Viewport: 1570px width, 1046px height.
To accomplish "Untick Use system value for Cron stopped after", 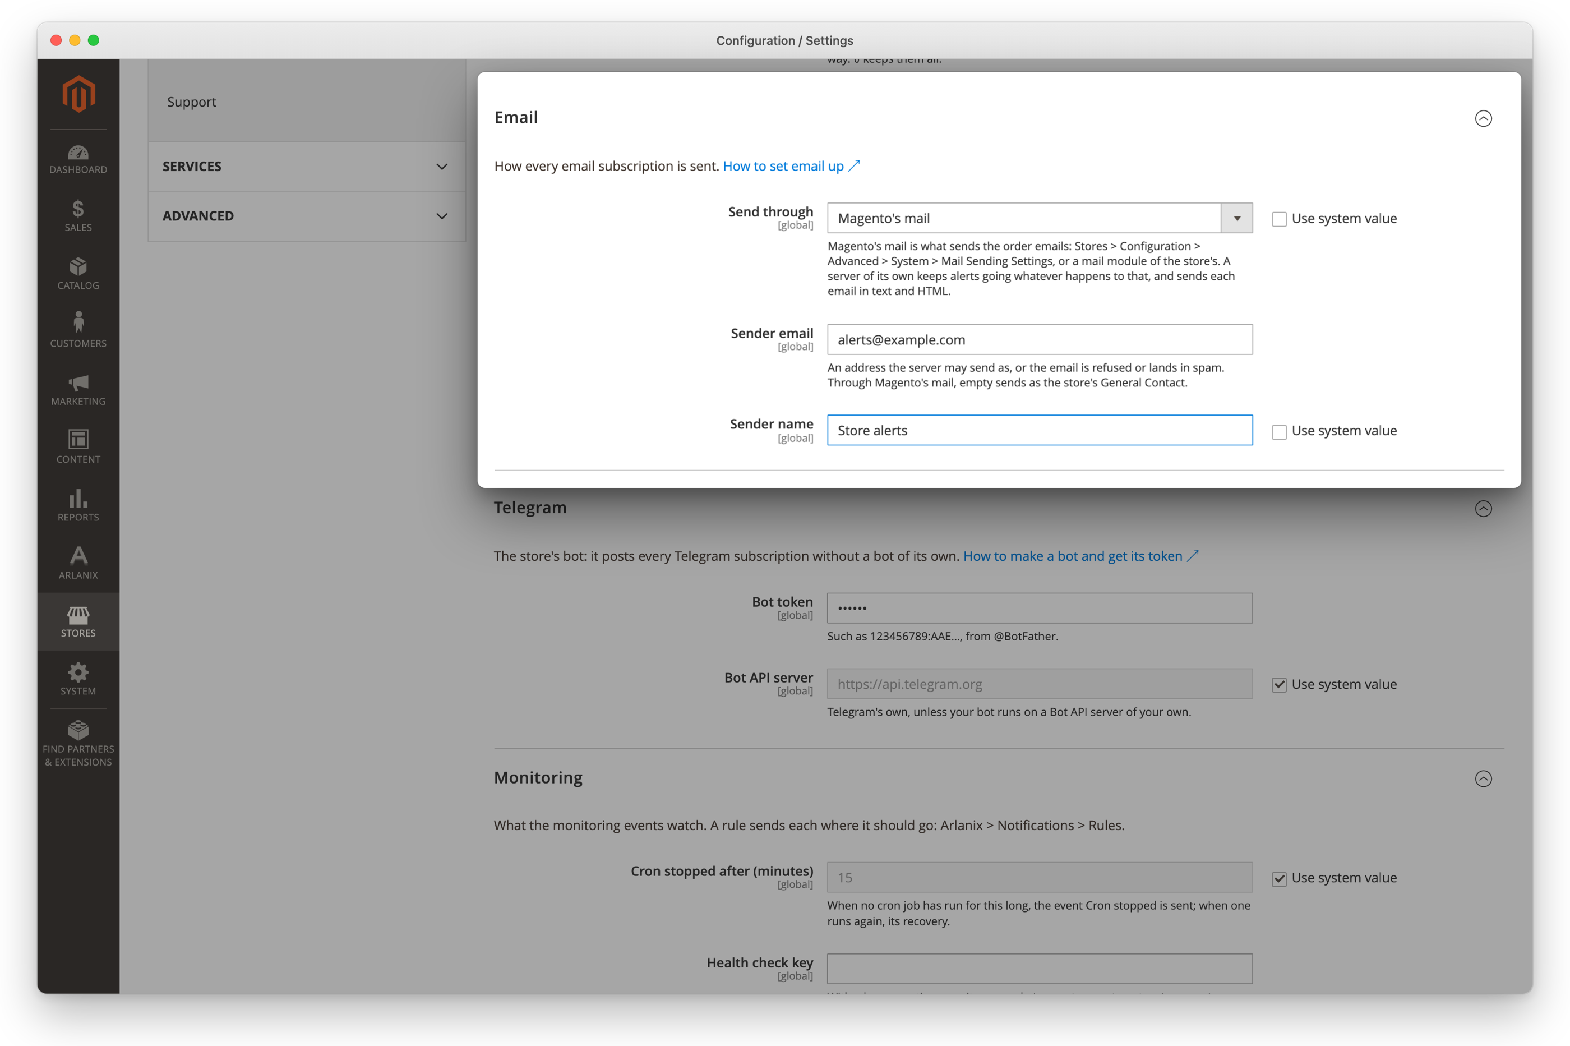I will 1278,878.
